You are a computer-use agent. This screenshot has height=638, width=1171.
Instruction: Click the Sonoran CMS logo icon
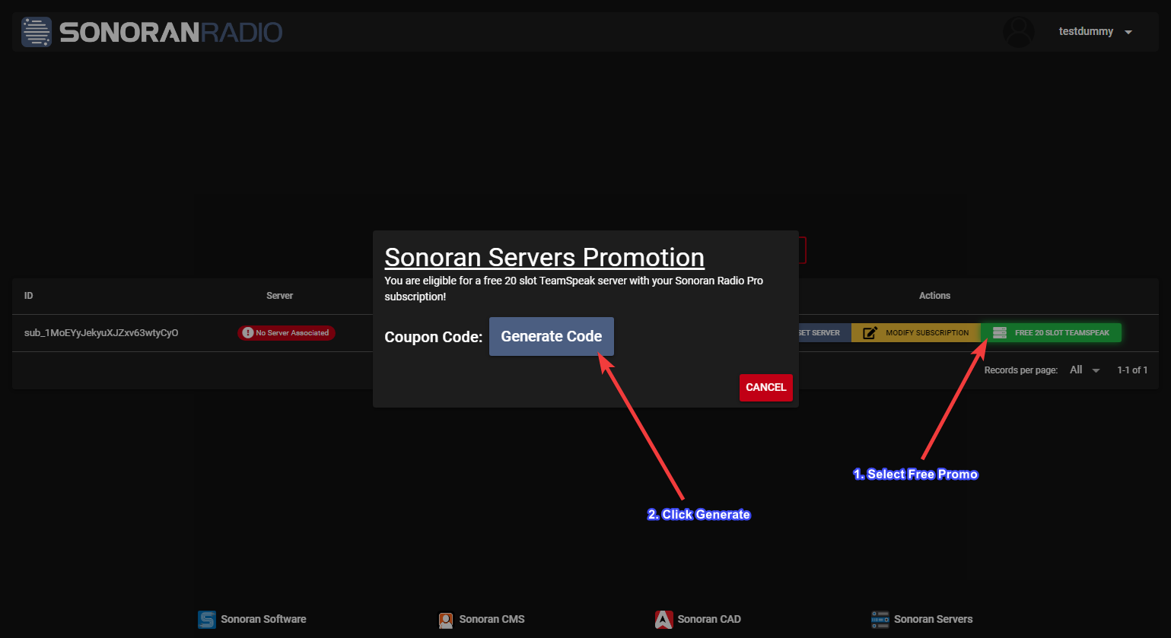[x=446, y=620]
